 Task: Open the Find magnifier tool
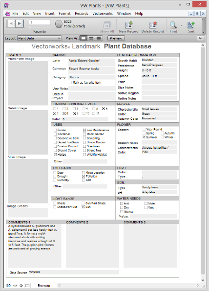point(173,25)
